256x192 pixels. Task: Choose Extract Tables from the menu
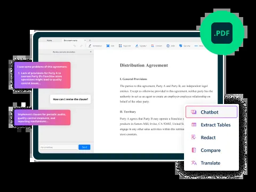(211, 125)
